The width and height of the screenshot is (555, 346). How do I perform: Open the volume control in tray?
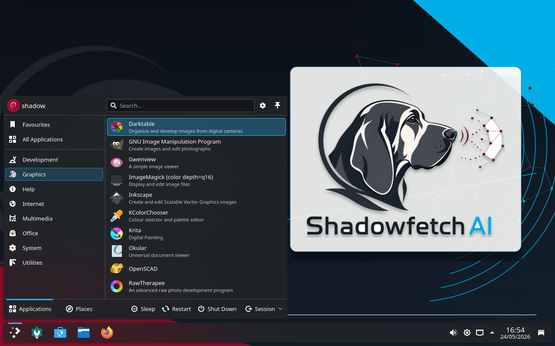(x=454, y=333)
